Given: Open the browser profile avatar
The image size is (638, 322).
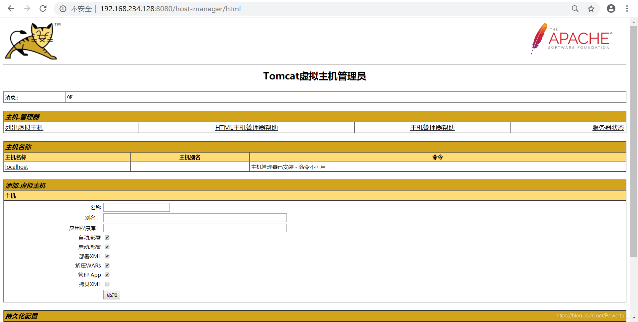Looking at the screenshot, I should pyautogui.click(x=611, y=9).
